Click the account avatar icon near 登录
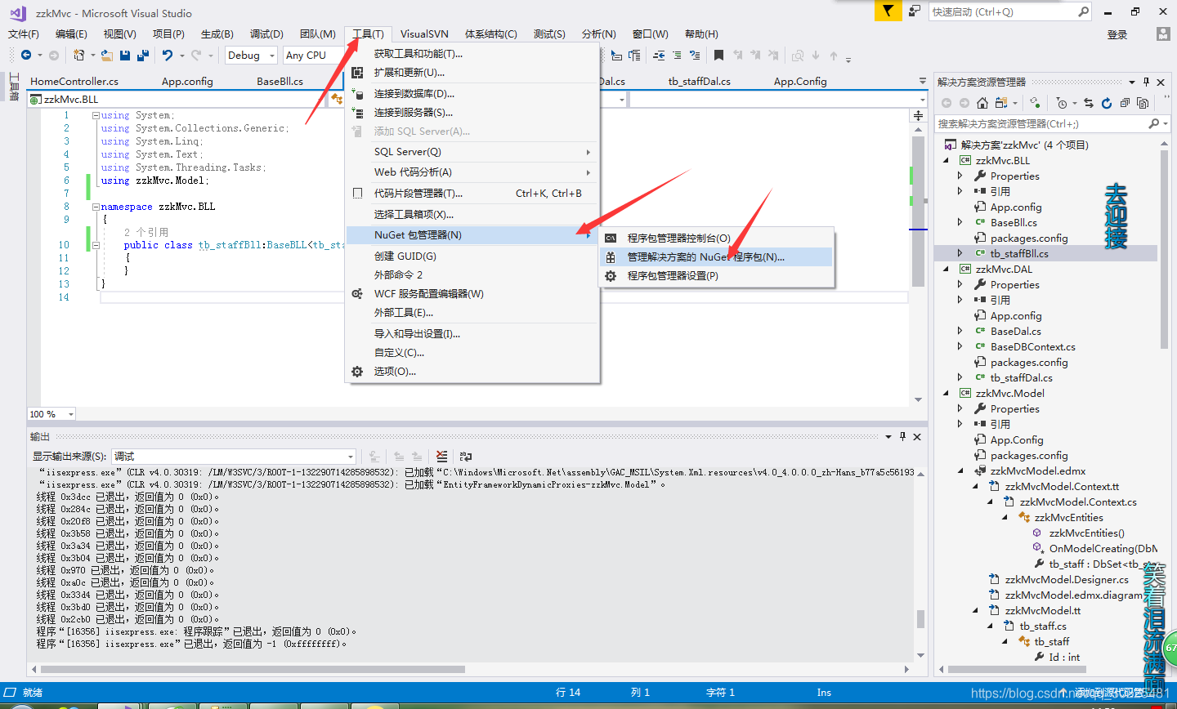The image size is (1177, 709). click(x=1163, y=33)
